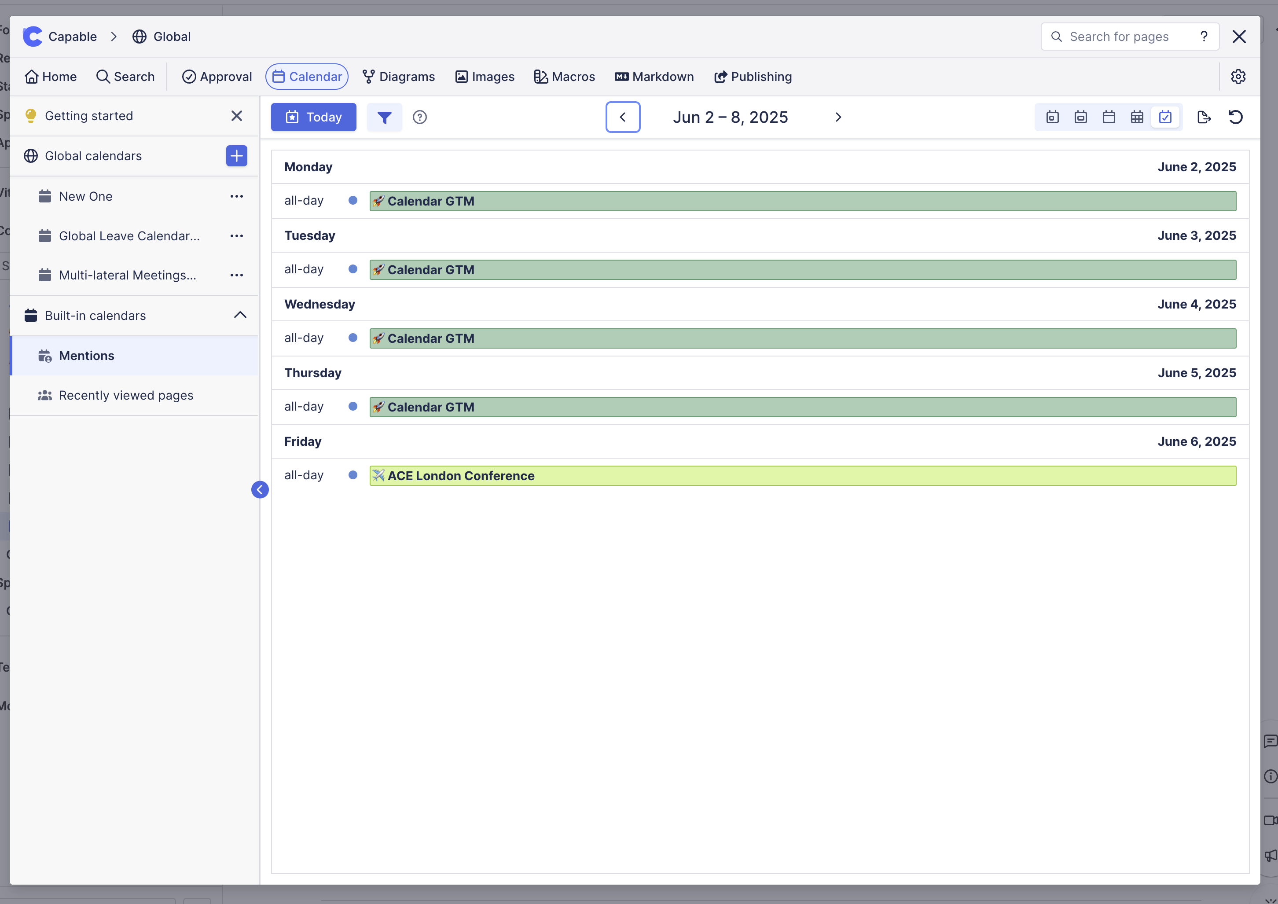Open more options for New One calendar
1278x904 pixels.
[x=237, y=196]
